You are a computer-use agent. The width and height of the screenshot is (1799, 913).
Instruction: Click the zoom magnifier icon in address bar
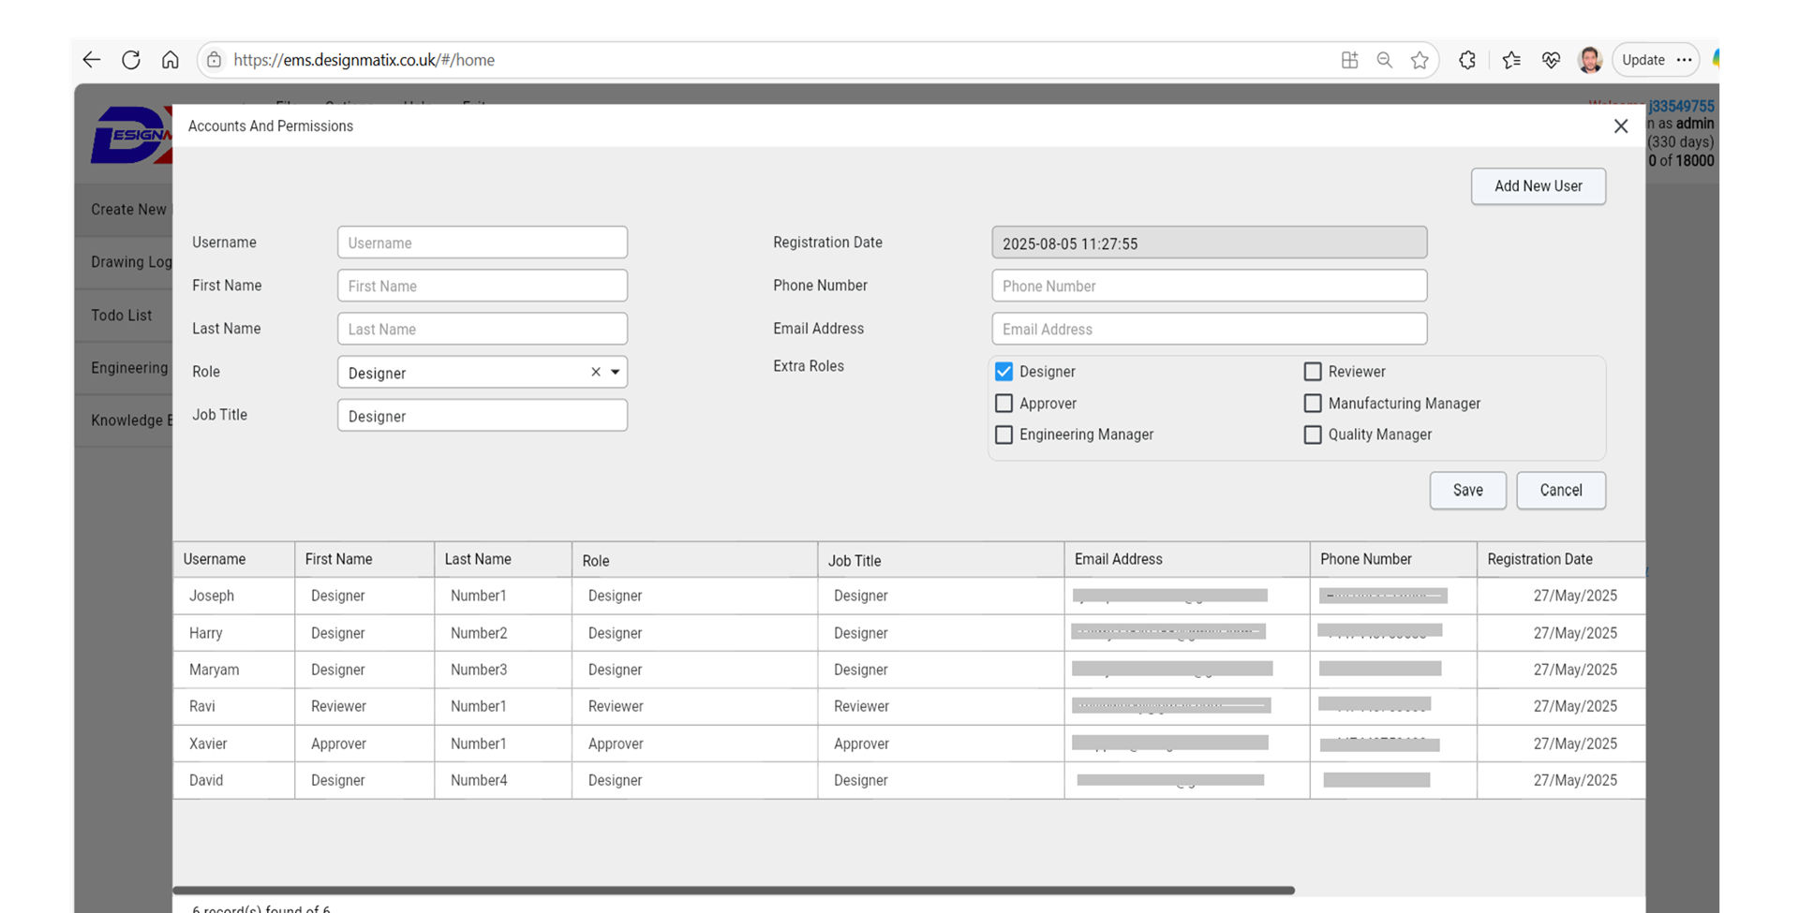[1384, 60]
